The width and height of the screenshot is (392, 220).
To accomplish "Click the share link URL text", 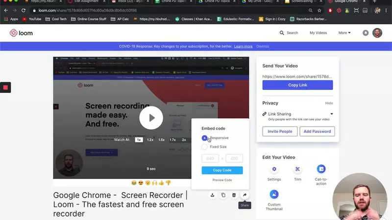I will pos(297,77).
